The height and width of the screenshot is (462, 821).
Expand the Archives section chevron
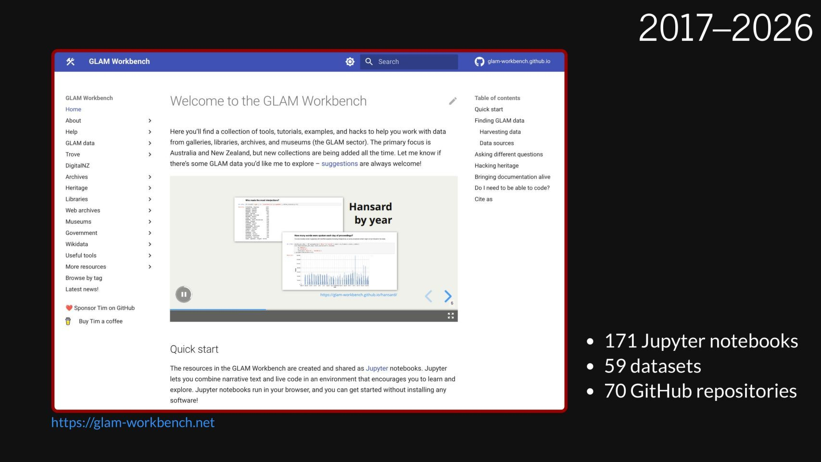150,177
